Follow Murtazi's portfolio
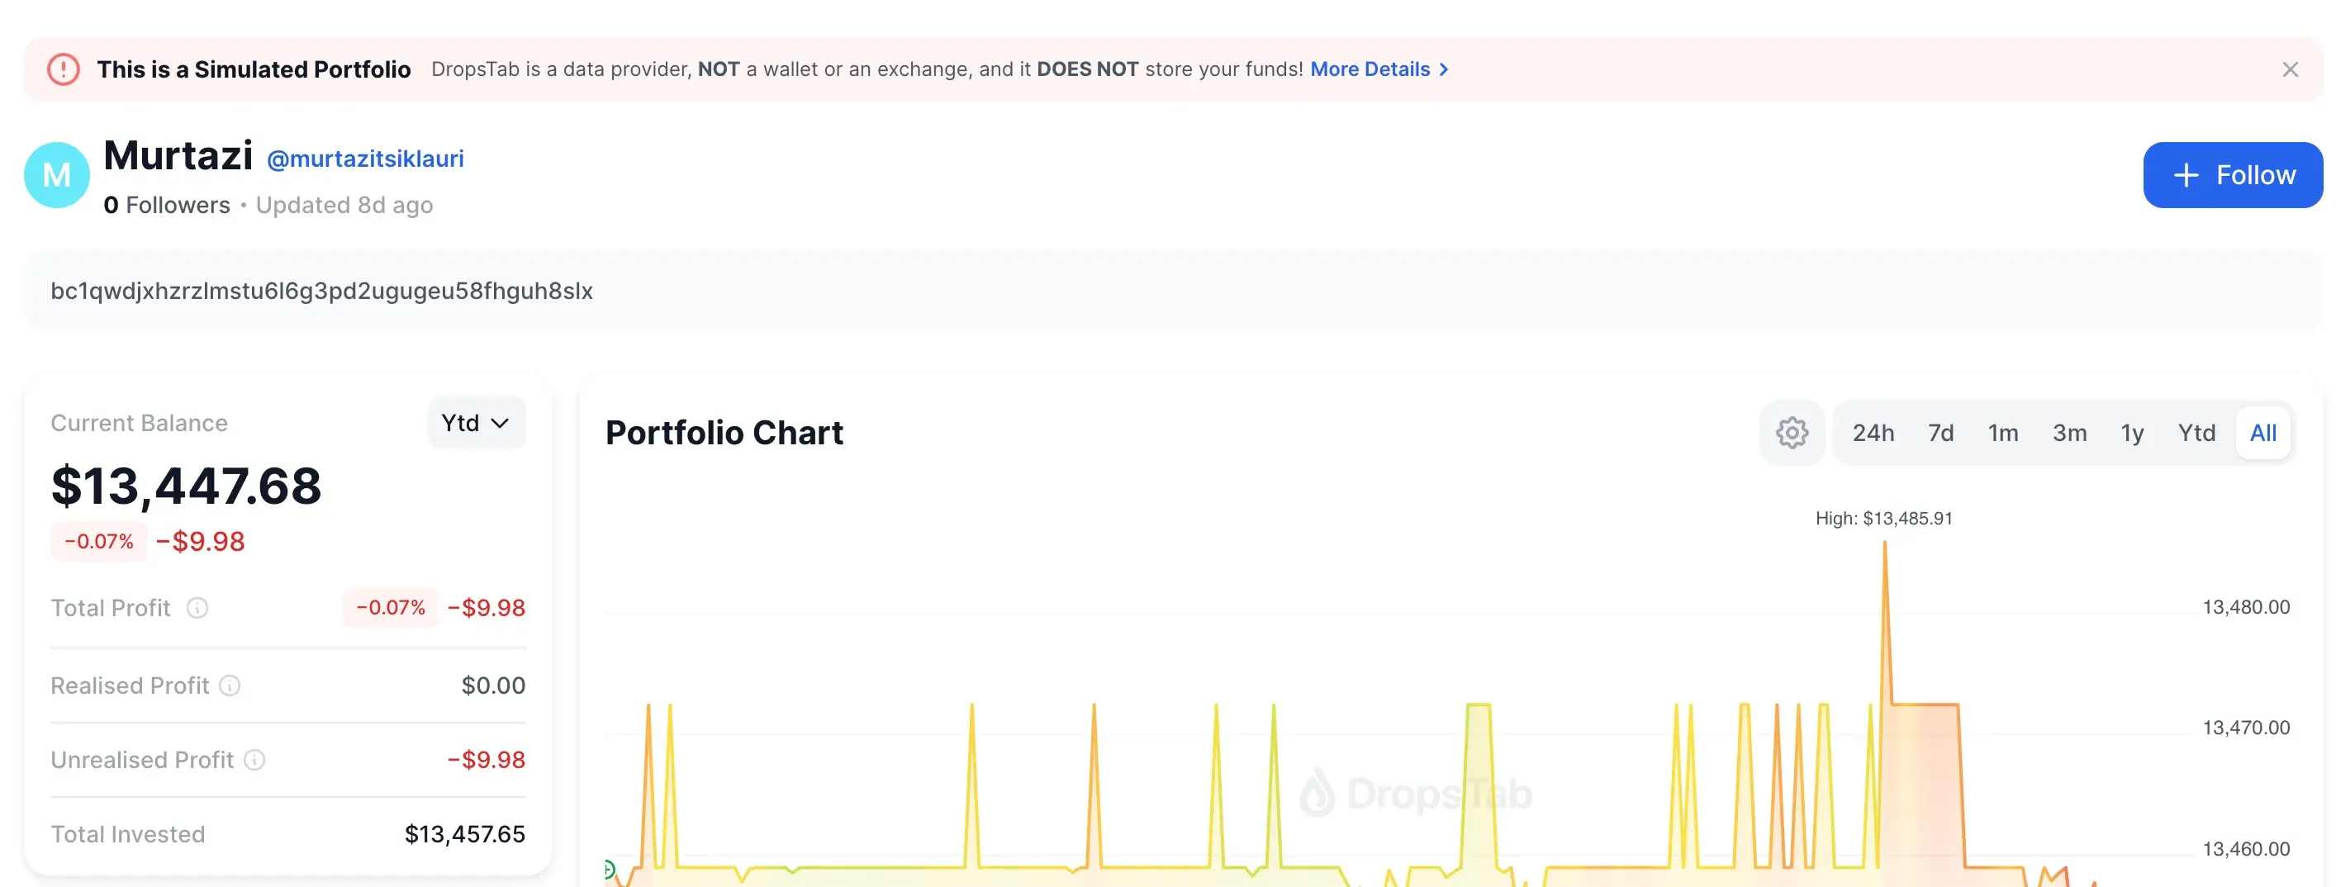This screenshot has width=2336, height=887. pos(2233,174)
